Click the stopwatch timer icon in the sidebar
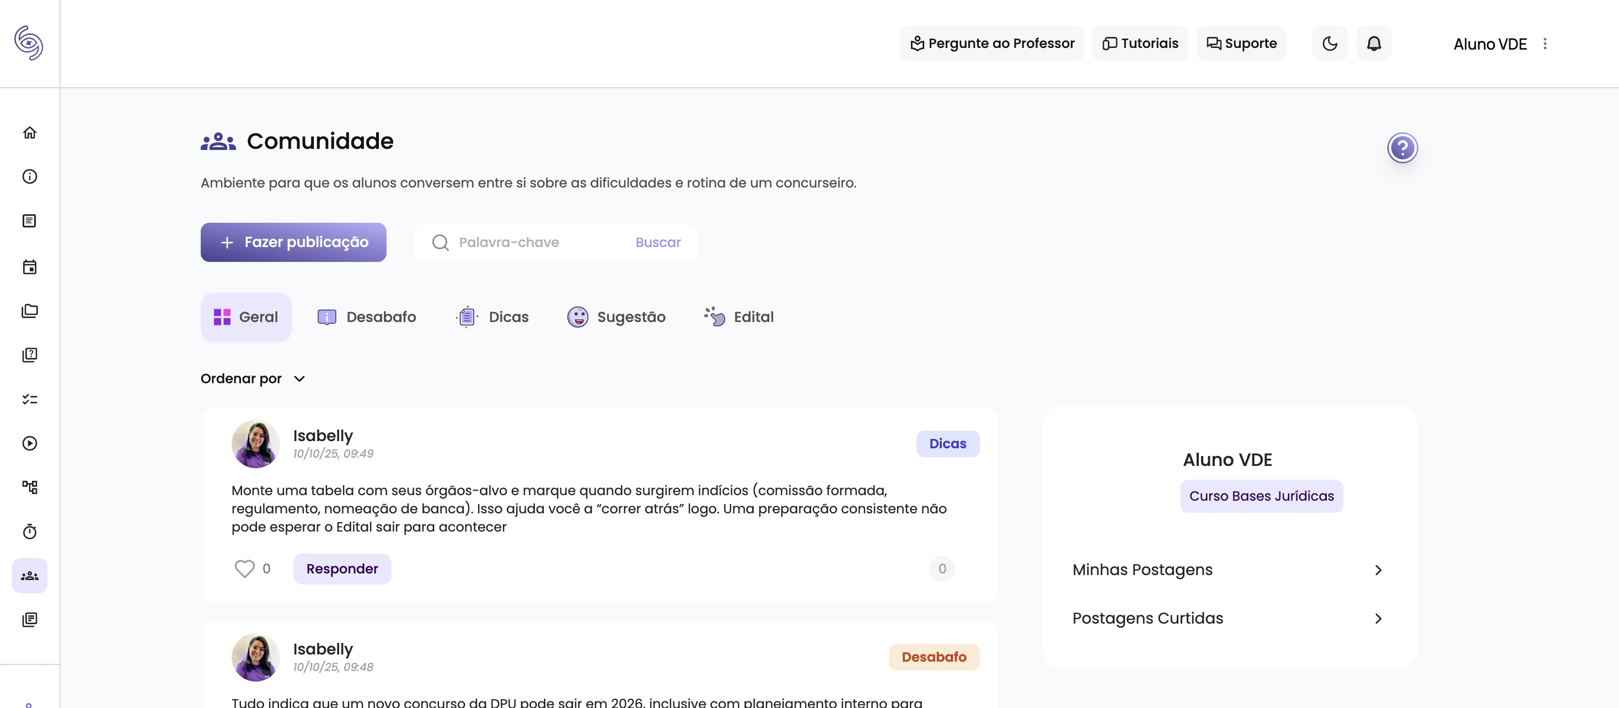The image size is (1619, 708). [x=30, y=532]
